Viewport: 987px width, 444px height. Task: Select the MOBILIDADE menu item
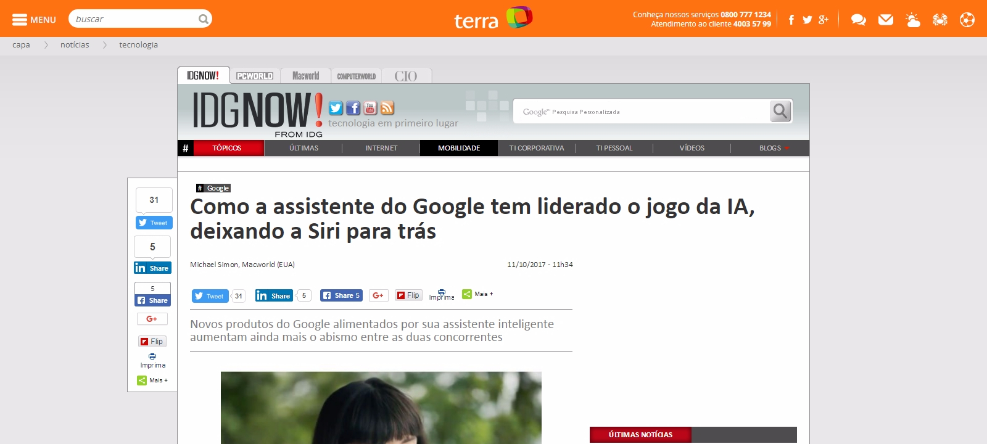(x=459, y=148)
